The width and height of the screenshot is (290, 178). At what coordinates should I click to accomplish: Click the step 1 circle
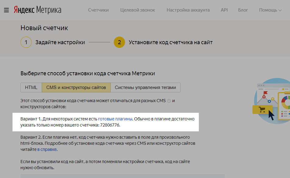[x=26, y=42]
